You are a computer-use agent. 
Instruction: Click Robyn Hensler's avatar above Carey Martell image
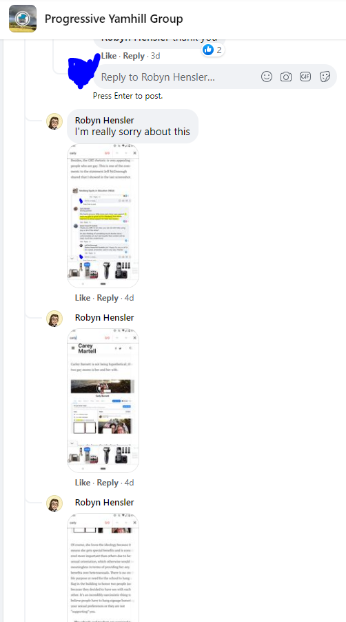tap(54, 319)
